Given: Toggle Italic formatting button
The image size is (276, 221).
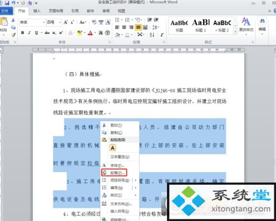Looking at the screenshot, I should 29,33.
